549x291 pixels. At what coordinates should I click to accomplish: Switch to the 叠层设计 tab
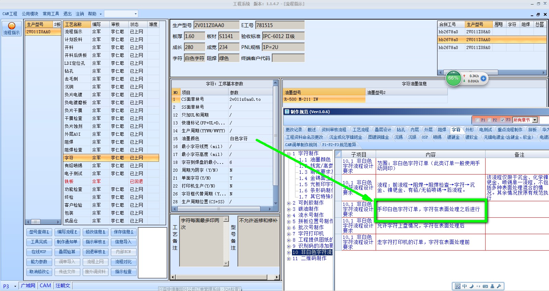[383, 130]
